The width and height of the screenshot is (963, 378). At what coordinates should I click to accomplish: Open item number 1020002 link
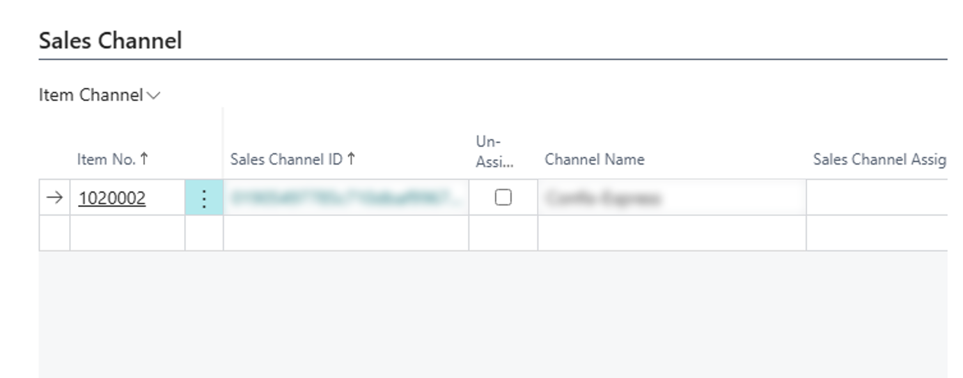[x=112, y=199]
